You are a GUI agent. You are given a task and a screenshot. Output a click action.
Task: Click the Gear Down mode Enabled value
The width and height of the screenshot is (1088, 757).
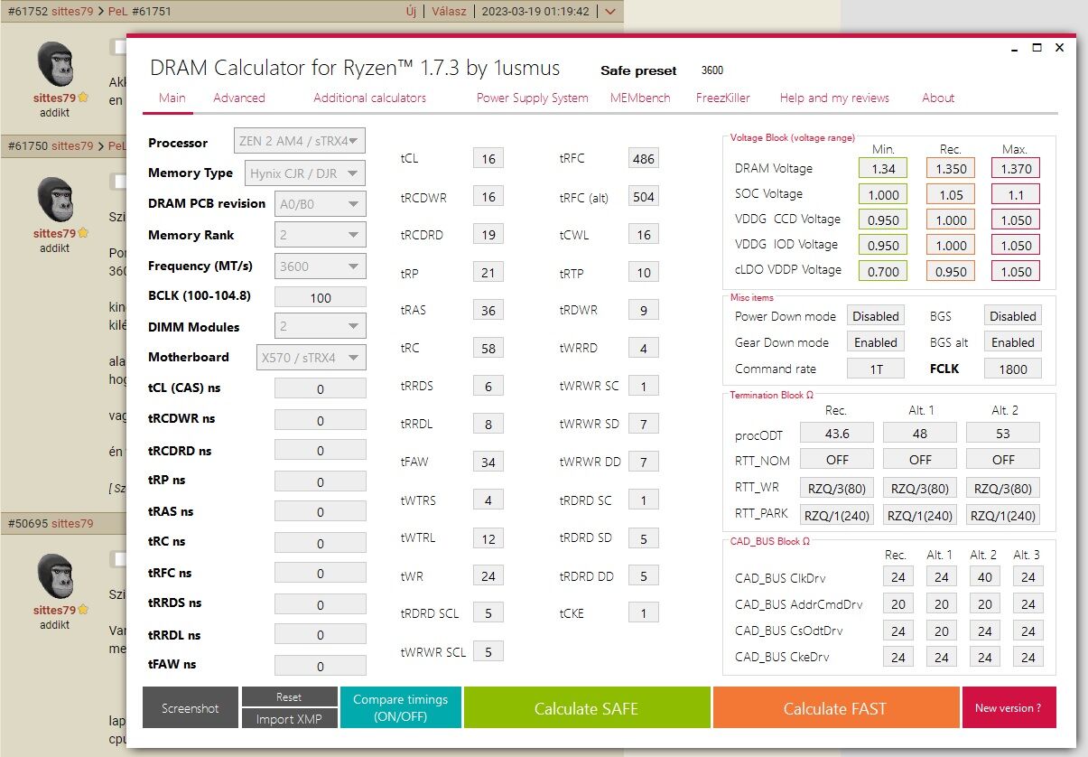[876, 342]
